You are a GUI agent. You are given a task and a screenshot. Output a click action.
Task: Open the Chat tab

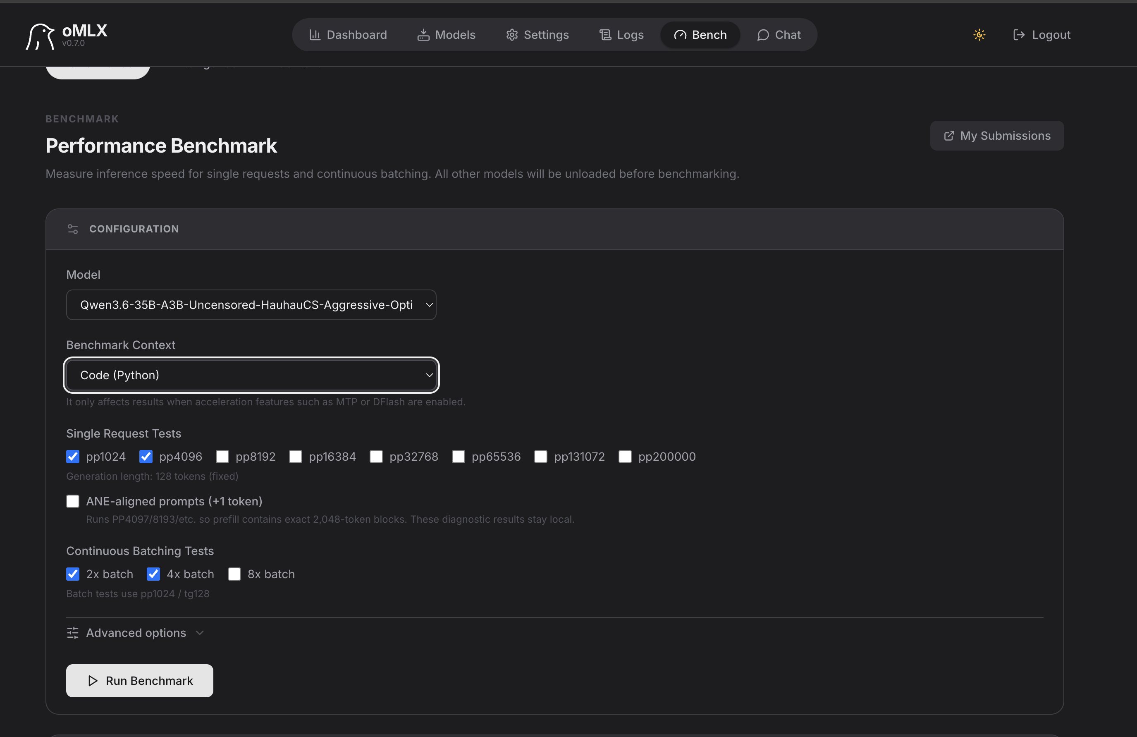click(x=779, y=35)
